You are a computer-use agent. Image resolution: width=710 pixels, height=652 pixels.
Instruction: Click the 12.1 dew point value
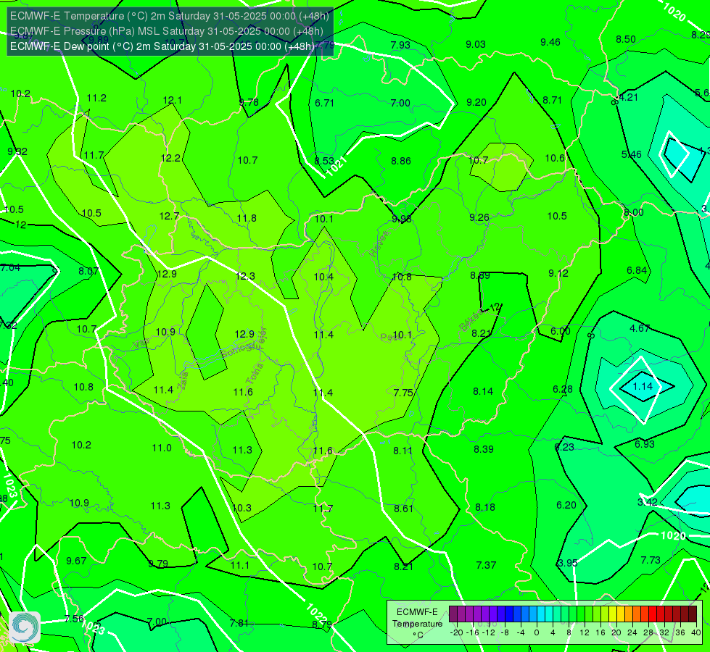click(172, 100)
